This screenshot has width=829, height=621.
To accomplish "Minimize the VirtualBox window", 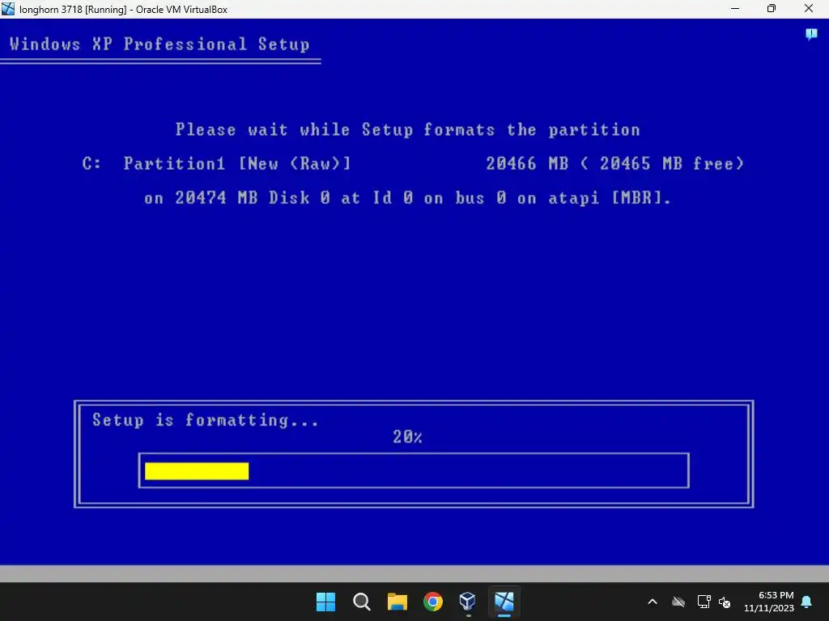I will 735,9.
